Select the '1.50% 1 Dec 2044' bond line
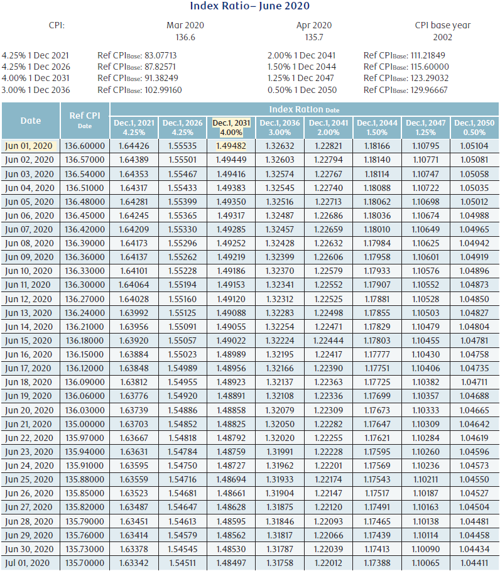The width and height of the screenshot is (500, 571). 302,67
